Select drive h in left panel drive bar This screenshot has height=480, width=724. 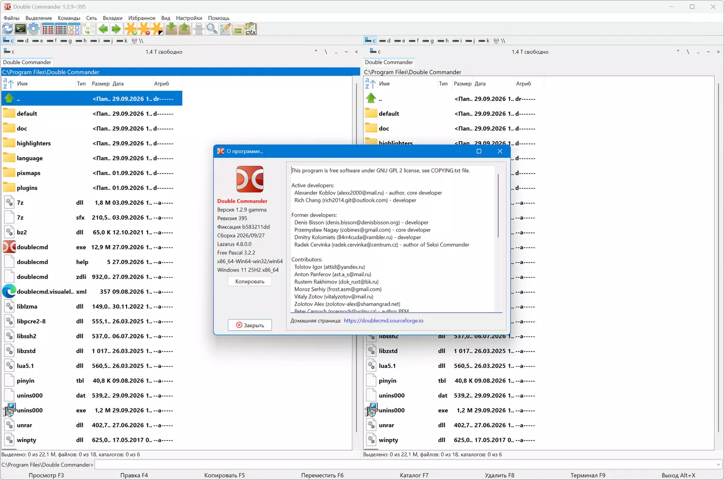point(81,40)
